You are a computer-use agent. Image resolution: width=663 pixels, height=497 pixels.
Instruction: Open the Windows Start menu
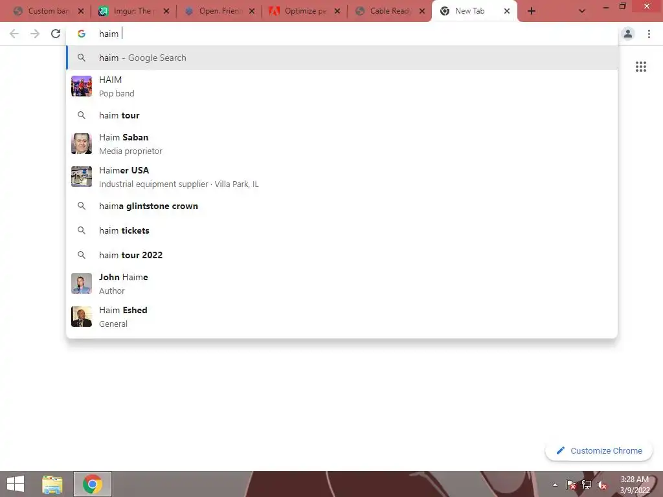coord(16,484)
